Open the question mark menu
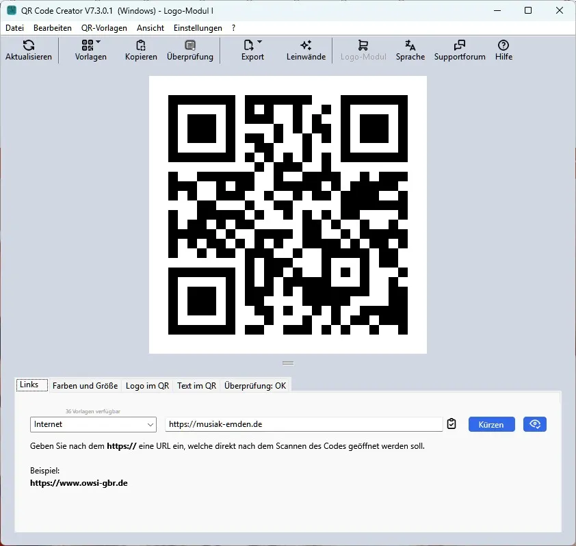 [234, 28]
